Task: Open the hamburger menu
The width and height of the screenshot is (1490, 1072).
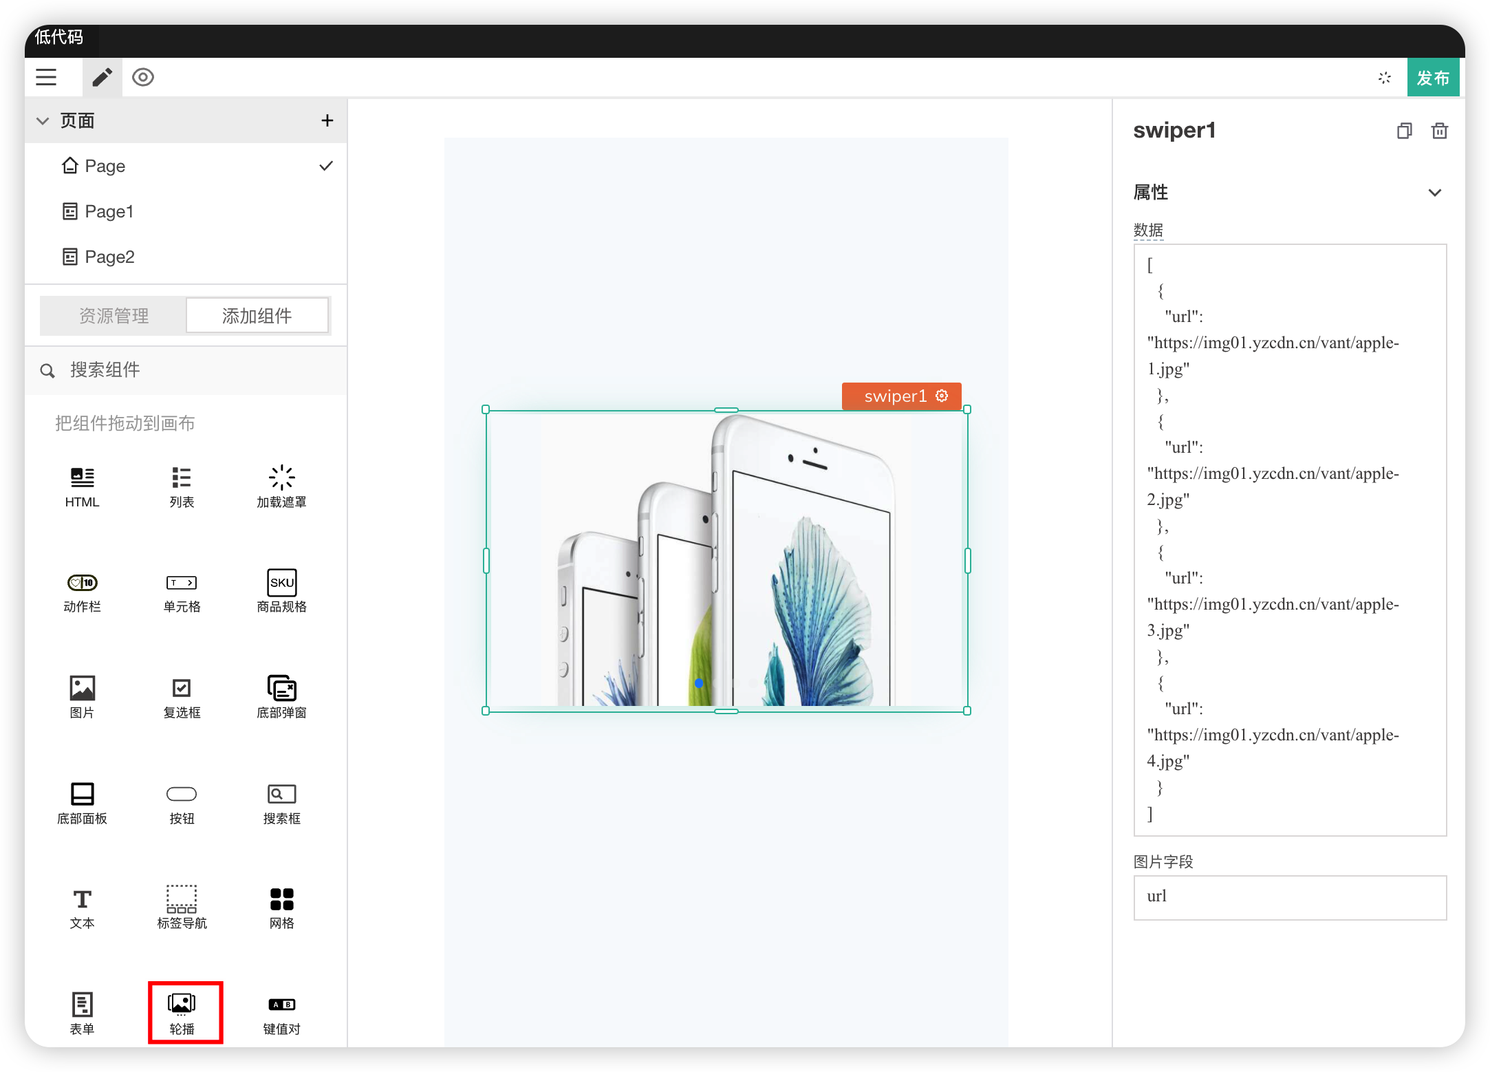Action: tap(46, 77)
